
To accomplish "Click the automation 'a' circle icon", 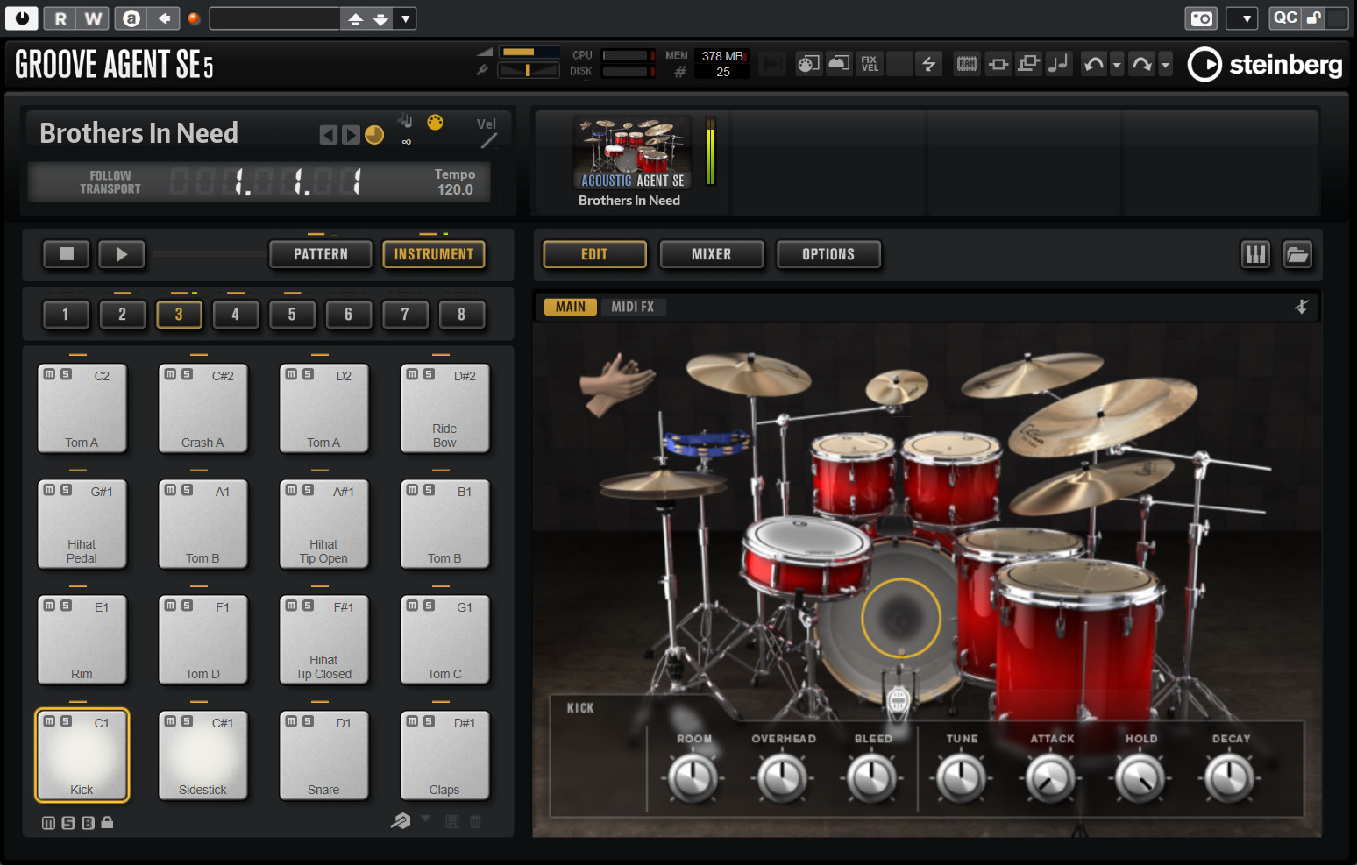I will pyautogui.click(x=131, y=18).
